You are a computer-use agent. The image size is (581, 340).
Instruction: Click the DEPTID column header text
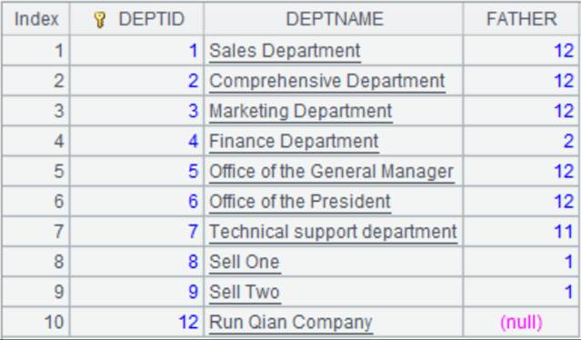151,19
